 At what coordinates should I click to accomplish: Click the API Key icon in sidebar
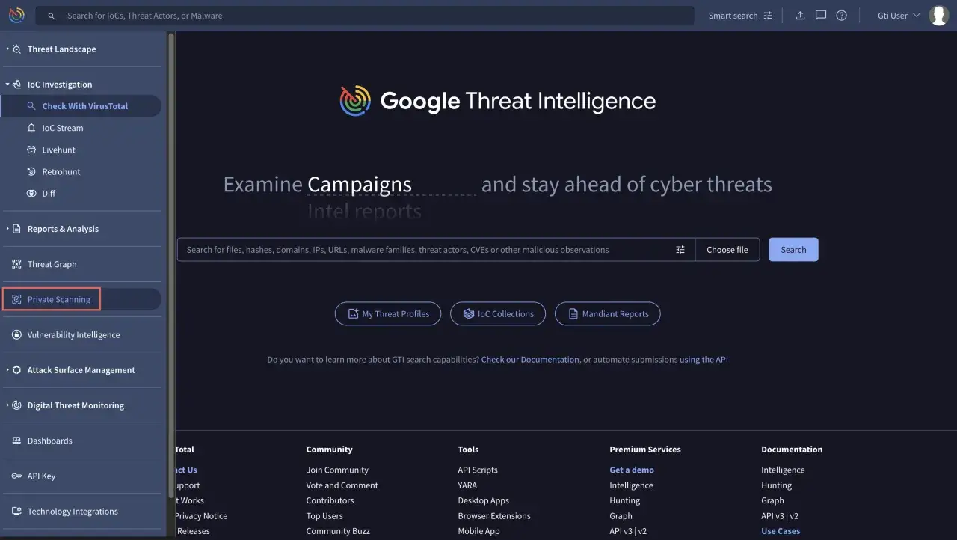(x=17, y=476)
